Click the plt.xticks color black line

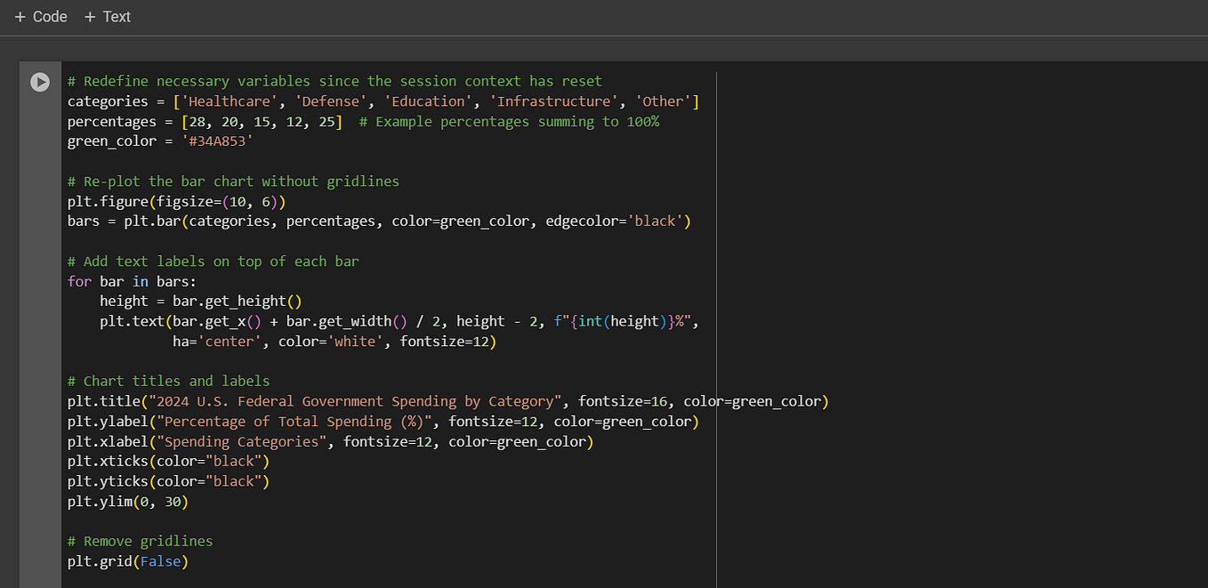coord(167,461)
